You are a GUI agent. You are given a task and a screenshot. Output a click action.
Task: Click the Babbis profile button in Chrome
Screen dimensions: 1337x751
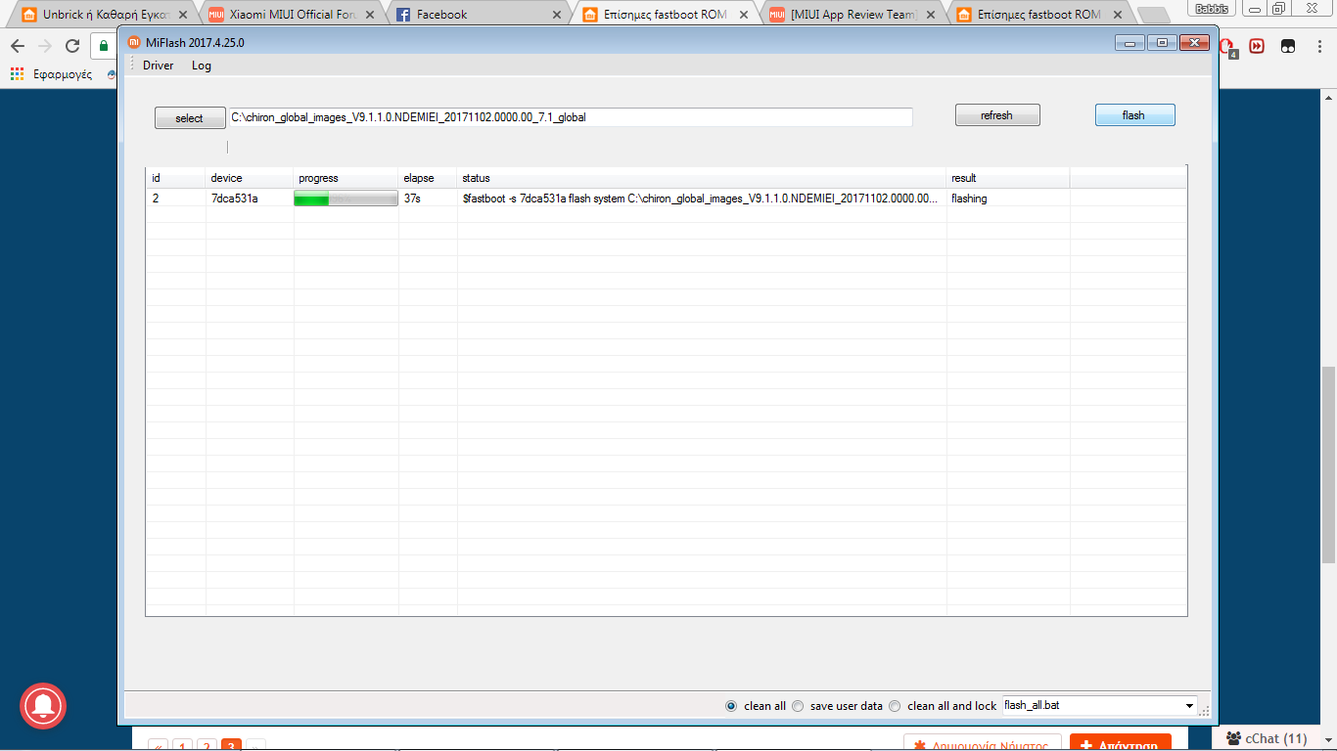coord(1213,8)
